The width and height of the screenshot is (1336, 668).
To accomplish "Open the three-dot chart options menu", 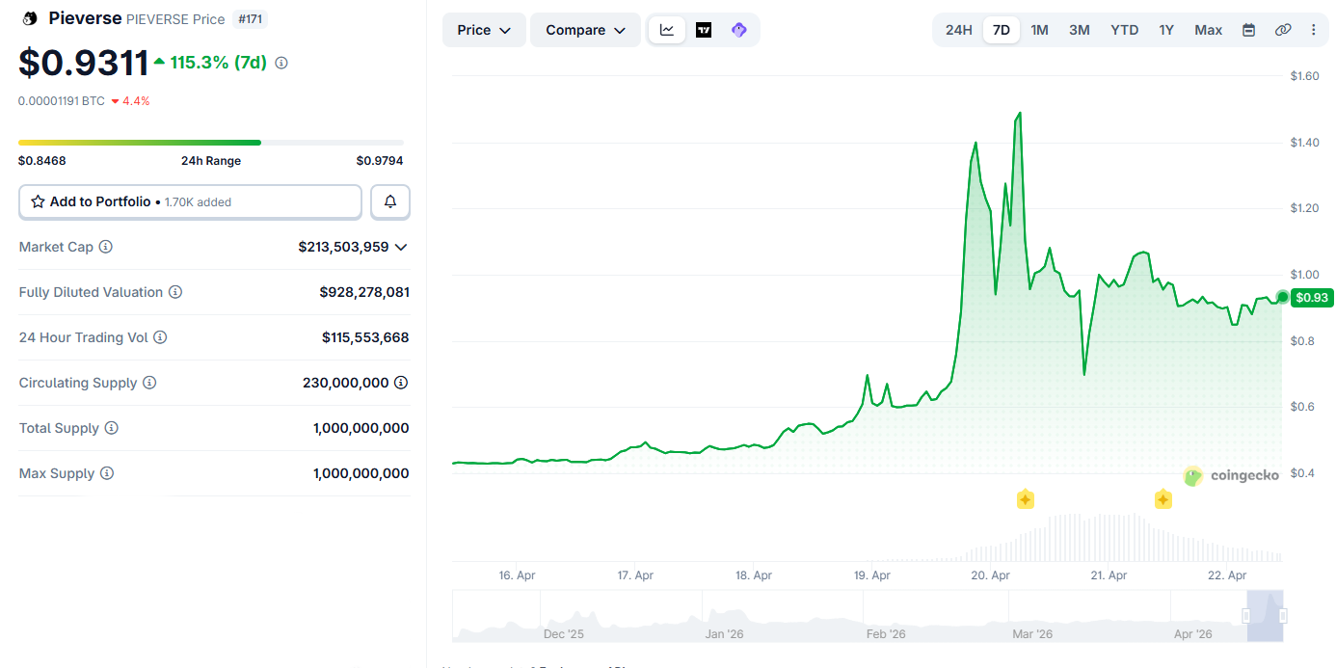I will point(1313,30).
